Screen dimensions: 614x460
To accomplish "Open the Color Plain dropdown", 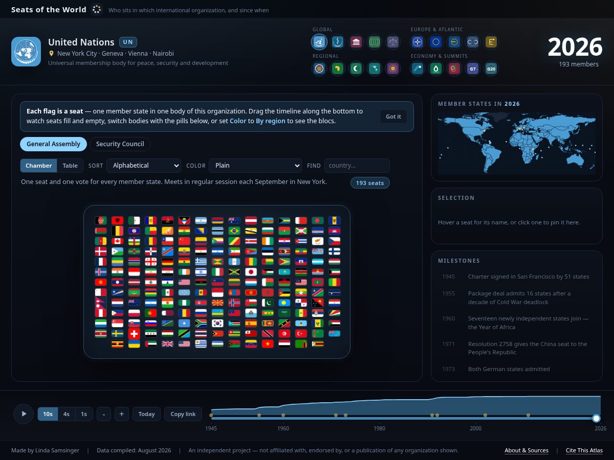I will tap(255, 166).
